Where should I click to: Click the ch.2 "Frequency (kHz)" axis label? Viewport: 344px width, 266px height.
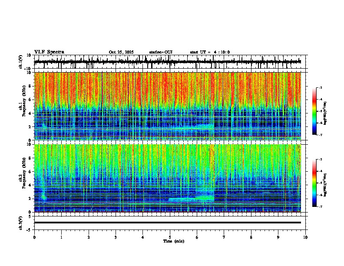24,173
